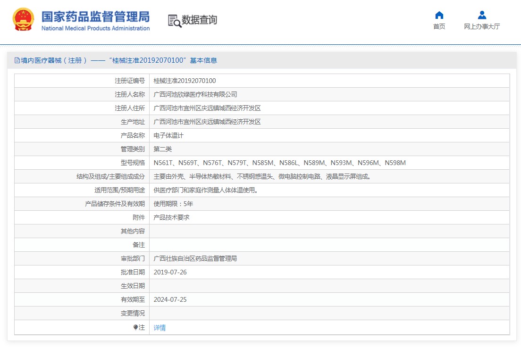Select approval date 2019-07-26
Viewport: 521px width, 348px height.
pyautogui.click(x=170, y=272)
